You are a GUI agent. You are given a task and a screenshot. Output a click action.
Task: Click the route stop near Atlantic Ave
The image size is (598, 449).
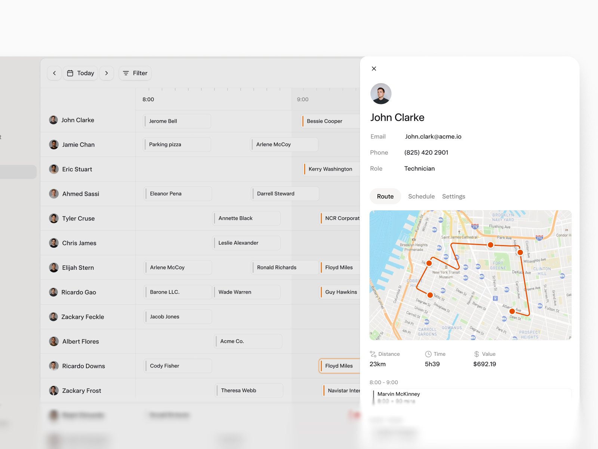tap(512, 311)
